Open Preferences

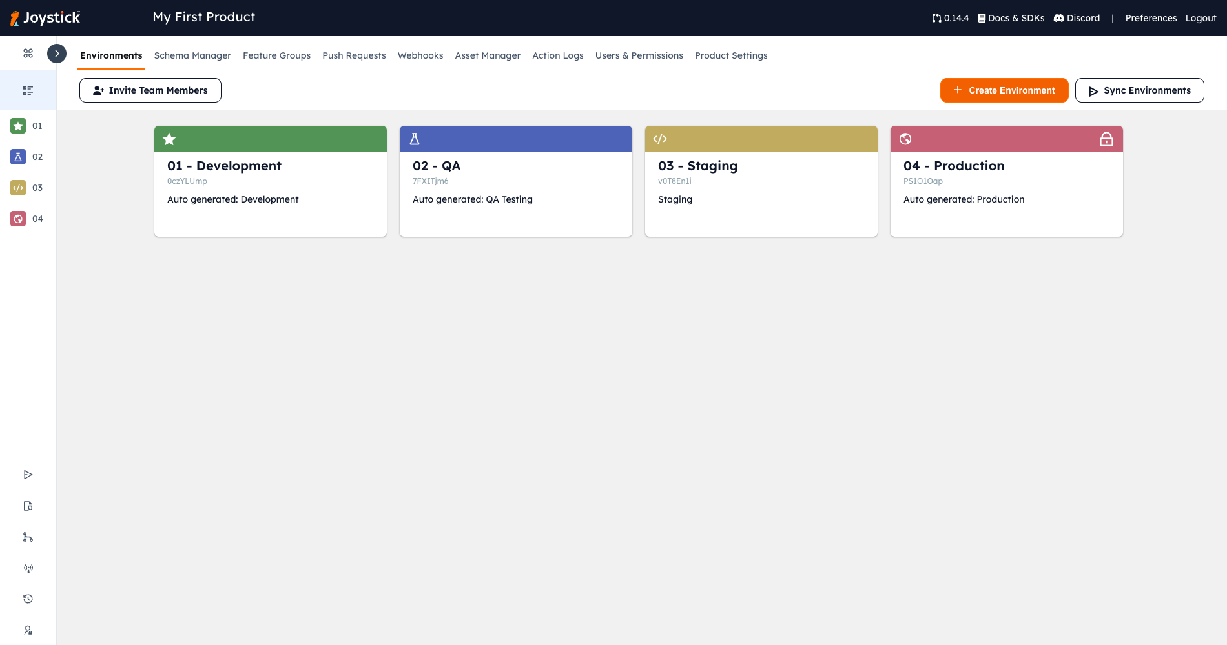(x=1151, y=18)
